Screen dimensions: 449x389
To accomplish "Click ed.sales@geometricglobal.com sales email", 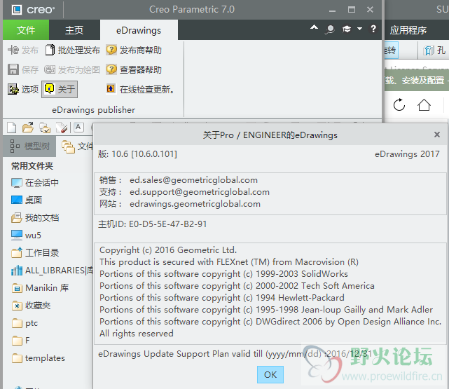I will pos(193,180).
